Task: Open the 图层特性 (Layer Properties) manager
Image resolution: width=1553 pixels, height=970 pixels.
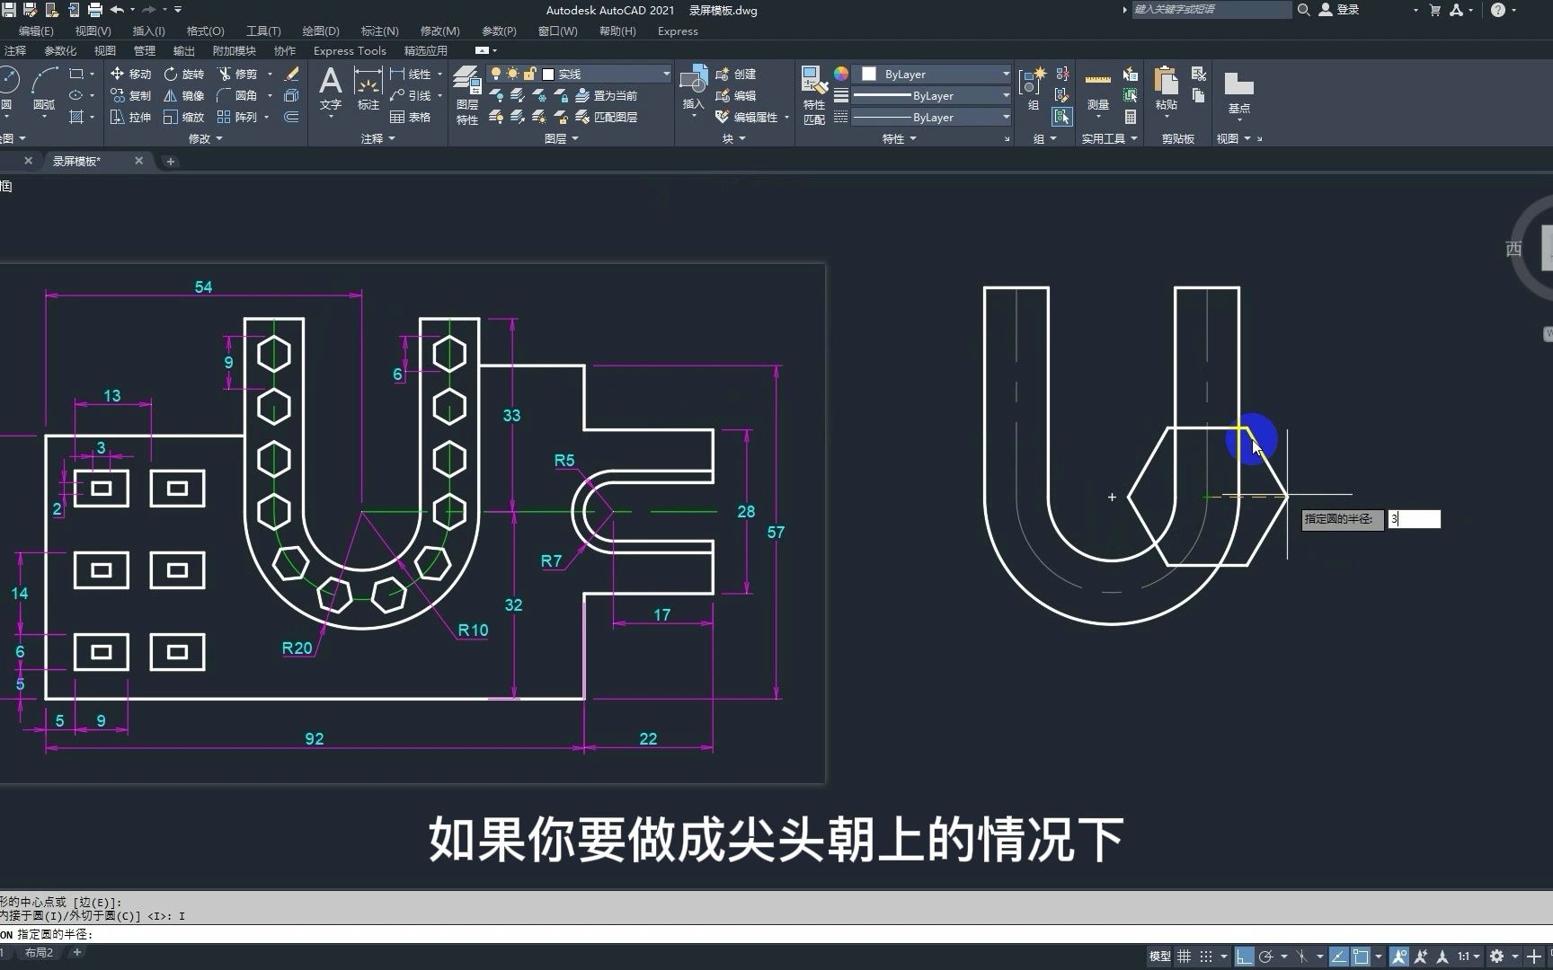Action: tap(466, 94)
